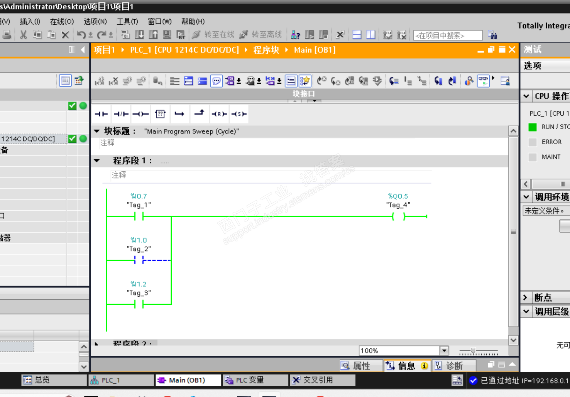
Task: Split the editor area vertically
Action: pos(371,35)
